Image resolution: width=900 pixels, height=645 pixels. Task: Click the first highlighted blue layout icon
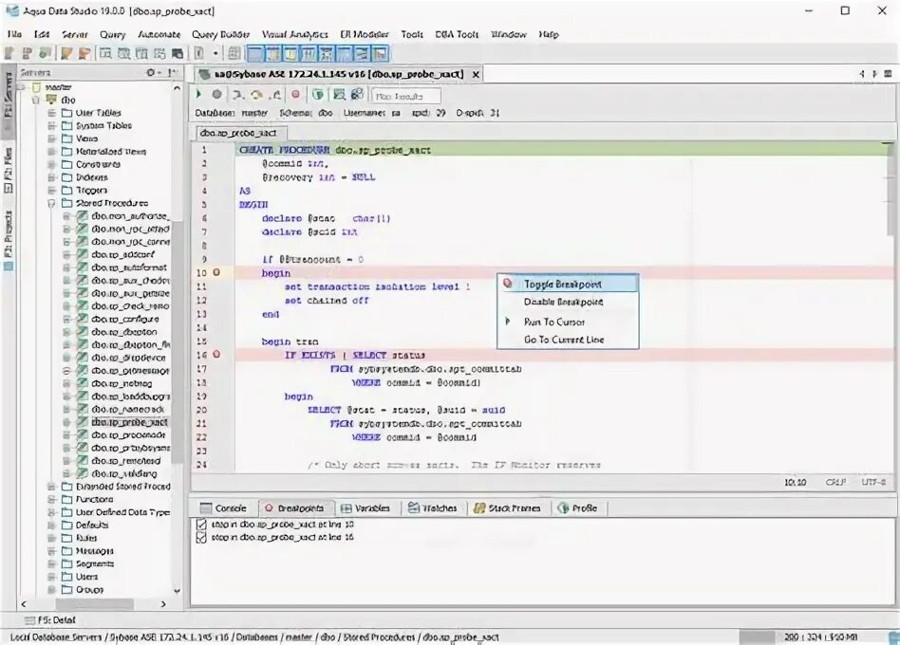[x=254, y=54]
